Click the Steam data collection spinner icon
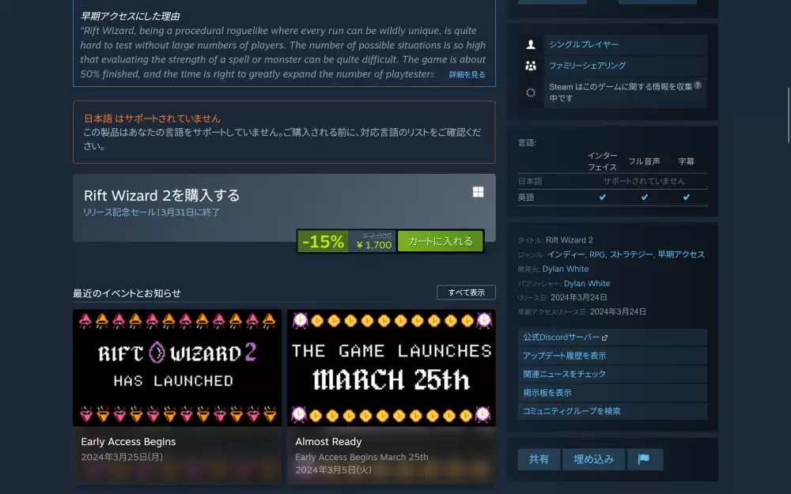This screenshot has height=494, width=791. tap(531, 92)
